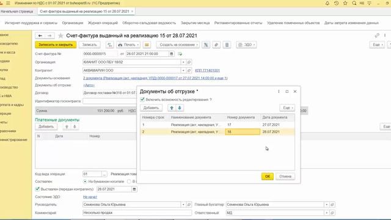Click Отмена in shipment dialog
The height and width of the screenshot is (220, 391).
coord(285,177)
